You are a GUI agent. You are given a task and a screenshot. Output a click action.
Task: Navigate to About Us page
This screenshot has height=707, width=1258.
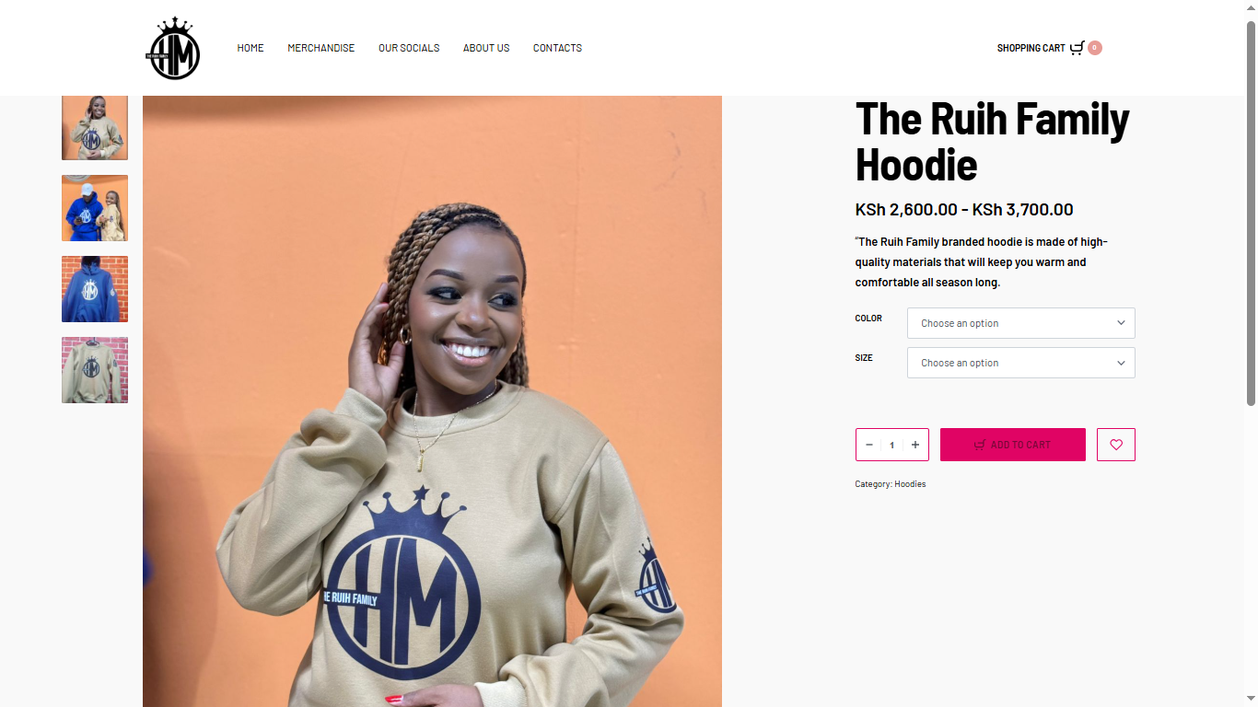(x=486, y=48)
